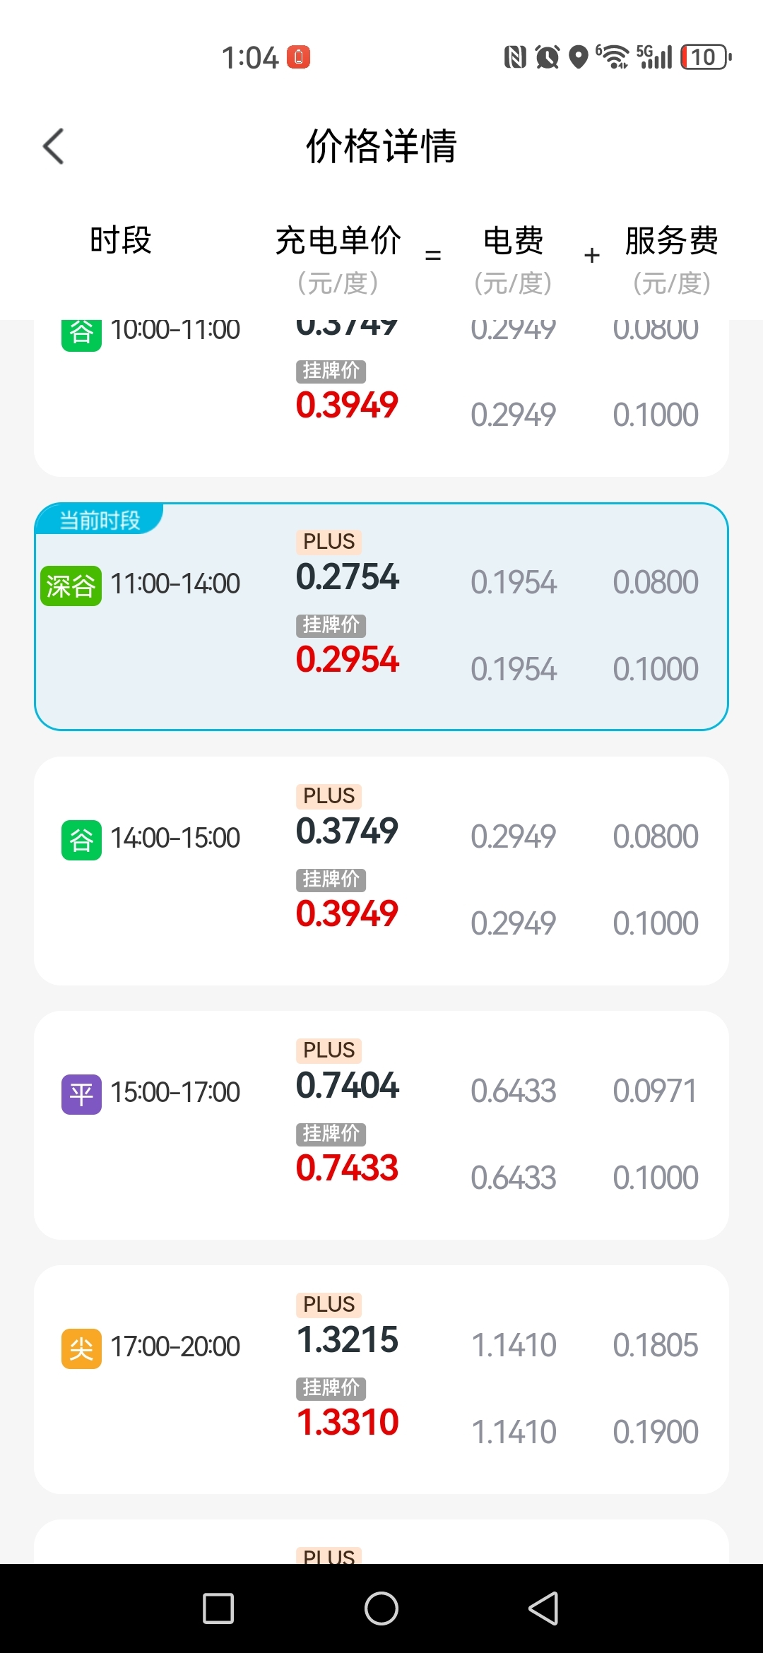Open Android recent apps square button
Screen dimensions: 763x1653
point(218,1608)
